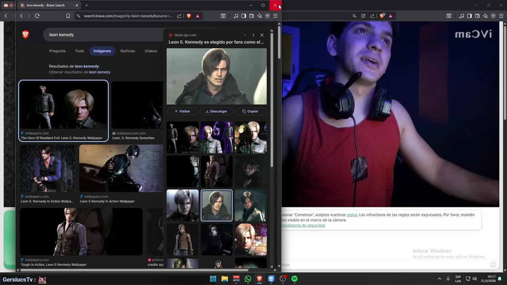This screenshot has width=507, height=285.
Task: Click Copiar button
Action: click(250, 111)
